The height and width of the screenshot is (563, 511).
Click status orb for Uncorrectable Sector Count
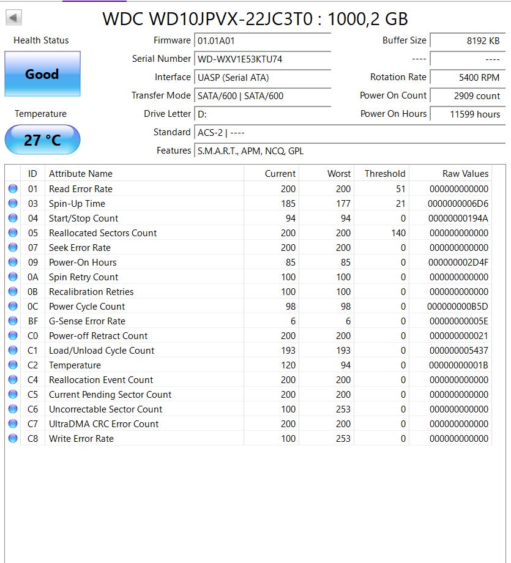point(13,409)
